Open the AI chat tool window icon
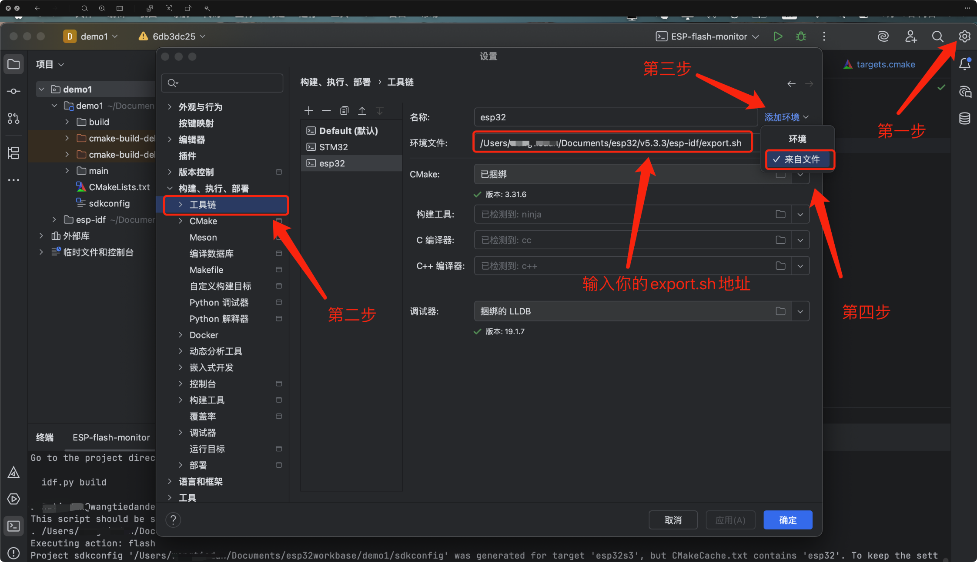 coord(964,91)
